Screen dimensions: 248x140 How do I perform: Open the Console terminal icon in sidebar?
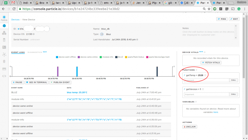(x=4, y=47)
